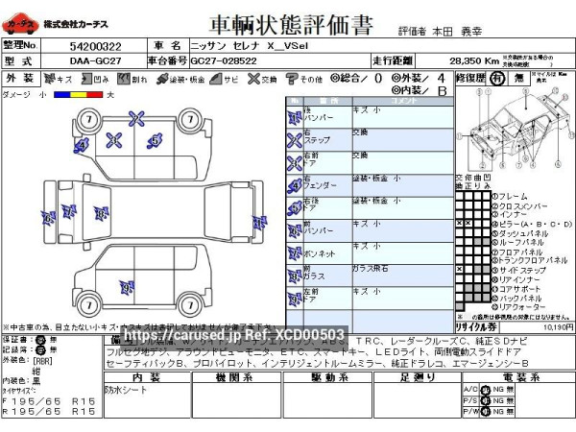
Task: Select the 凹み dent legend icon
Action: point(86,79)
